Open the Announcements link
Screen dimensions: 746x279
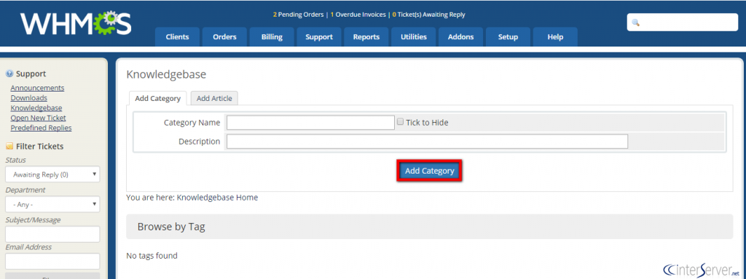click(x=37, y=88)
